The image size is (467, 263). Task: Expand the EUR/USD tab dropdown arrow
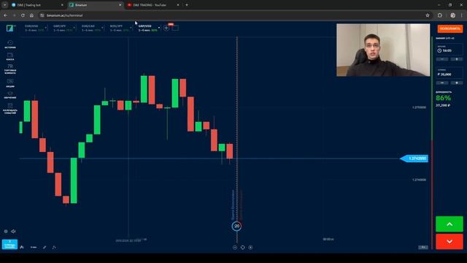[x=45, y=28]
